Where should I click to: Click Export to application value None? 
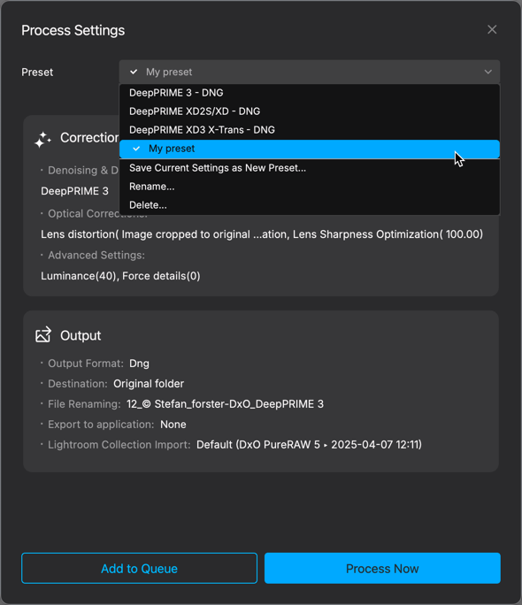pyautogui.click(x=173, y=425)
